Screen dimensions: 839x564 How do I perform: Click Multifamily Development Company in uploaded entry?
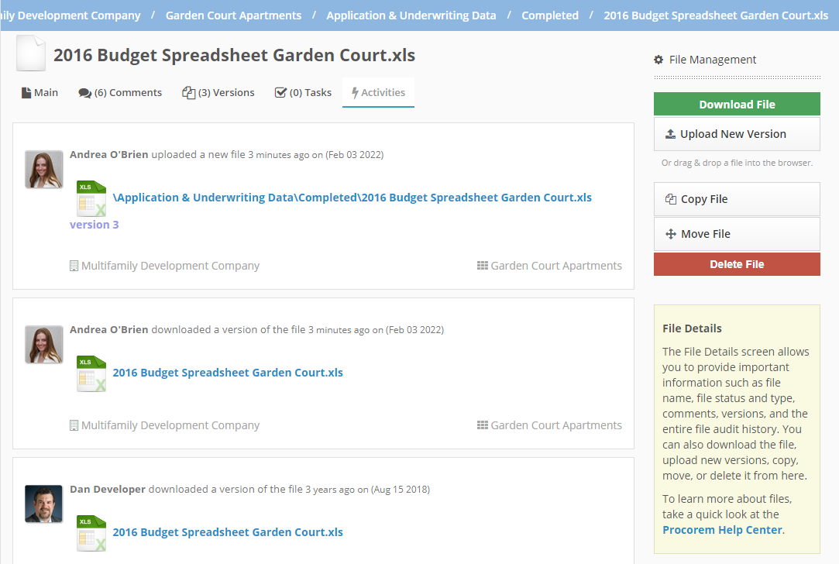[x=170, y=266]
